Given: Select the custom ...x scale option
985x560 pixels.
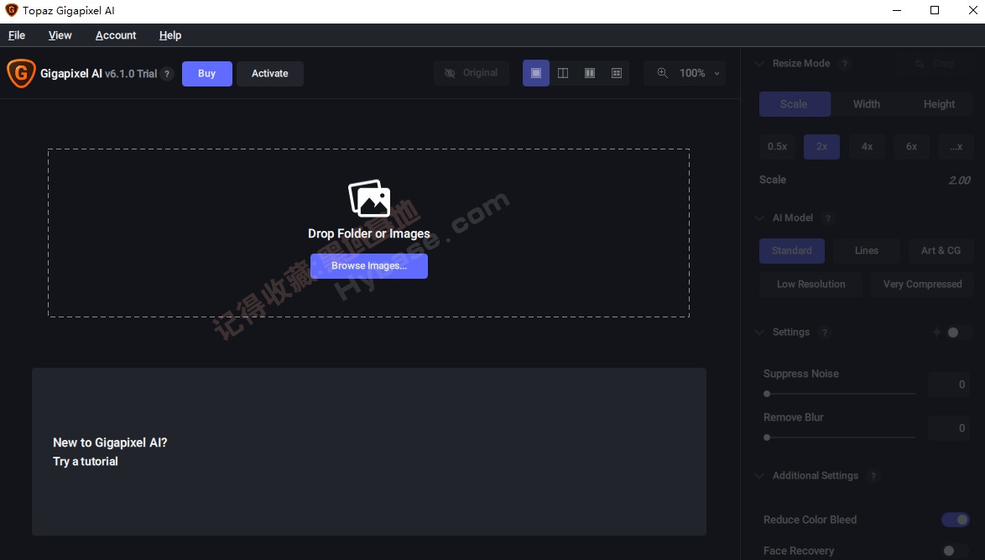Looking at the screenshot, I should tap(956, 146).
